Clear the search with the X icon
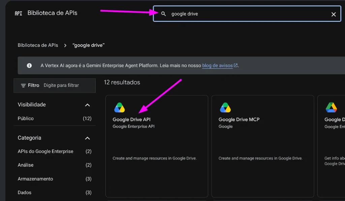The image size is (345, 201). [x=333, y=14]
